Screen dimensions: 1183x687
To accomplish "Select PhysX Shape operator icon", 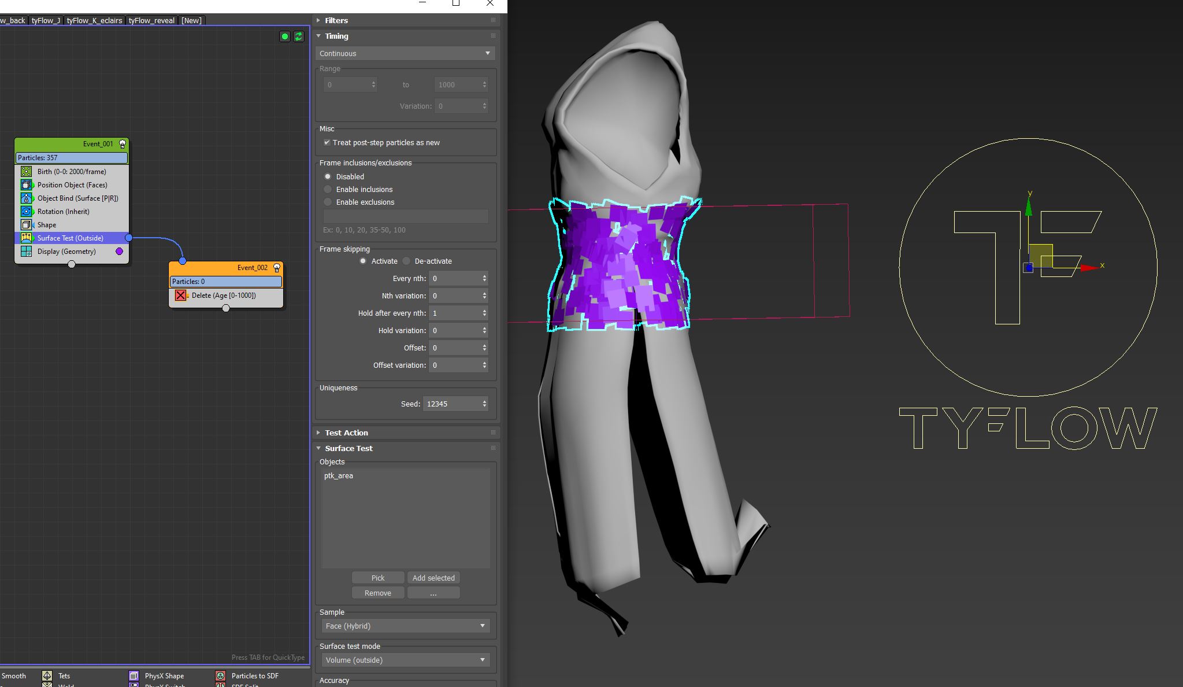I will 133,675.
